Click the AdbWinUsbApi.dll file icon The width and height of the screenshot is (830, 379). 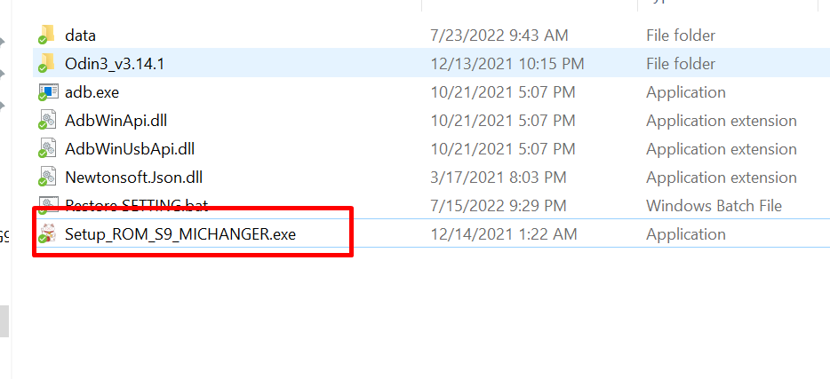point(48,149)
